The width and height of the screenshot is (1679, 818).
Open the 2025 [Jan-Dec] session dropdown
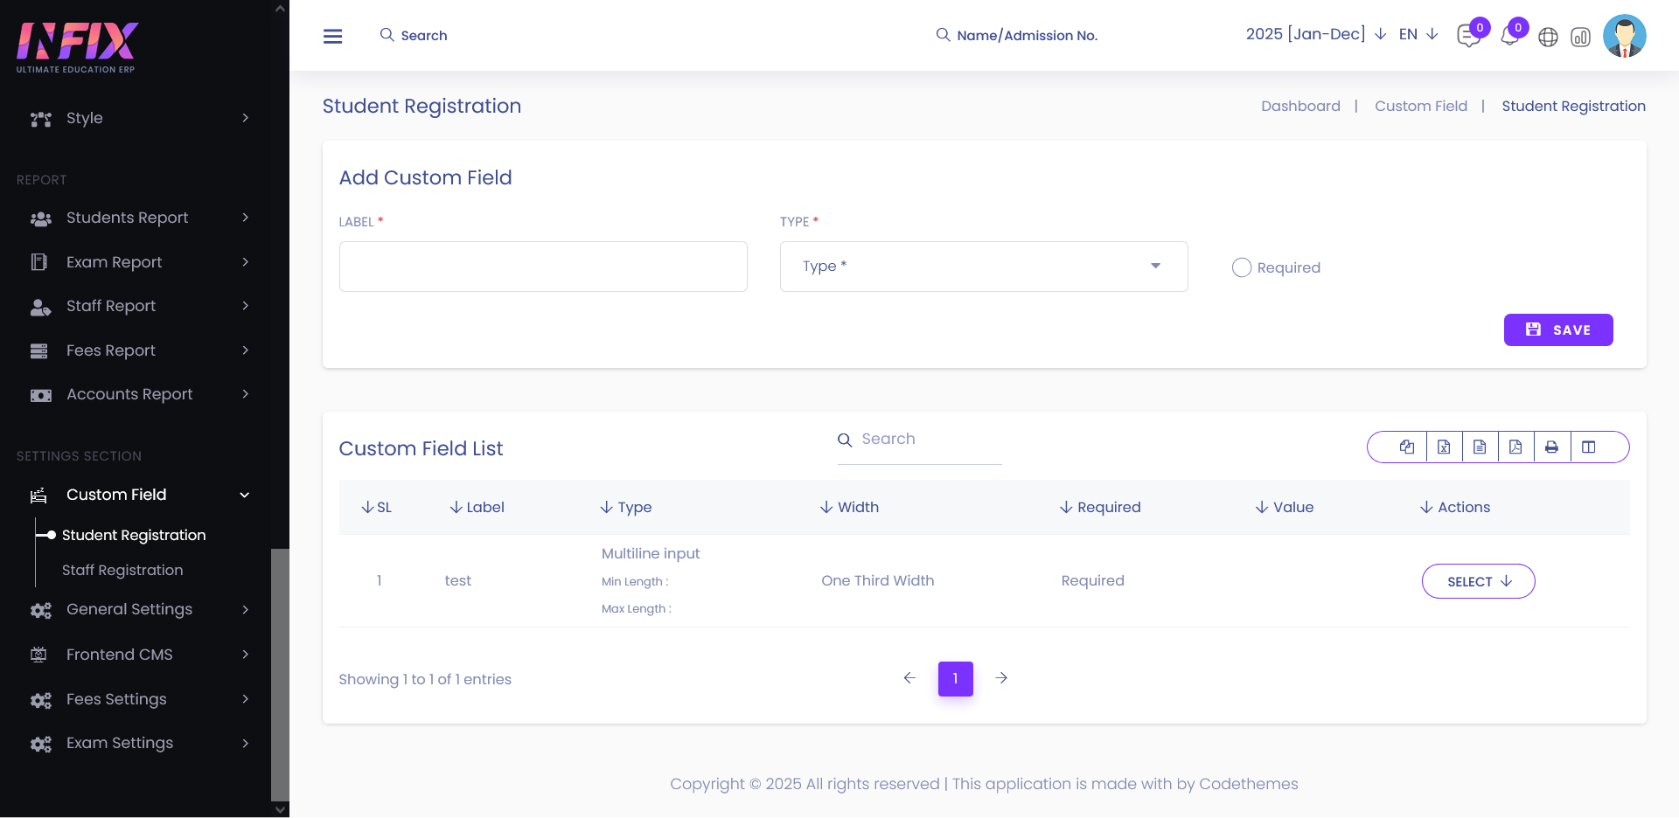tap(1316, 34)
